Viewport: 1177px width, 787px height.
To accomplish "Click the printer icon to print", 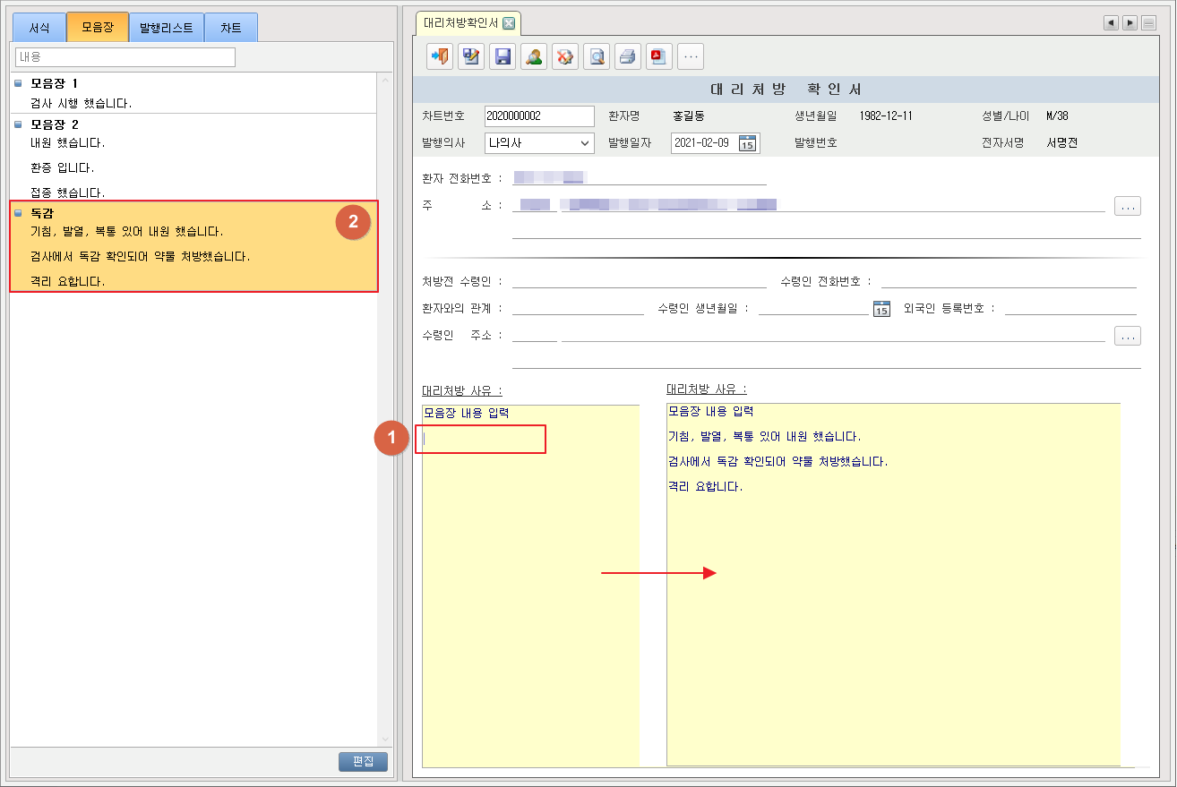I will point(628,56).
